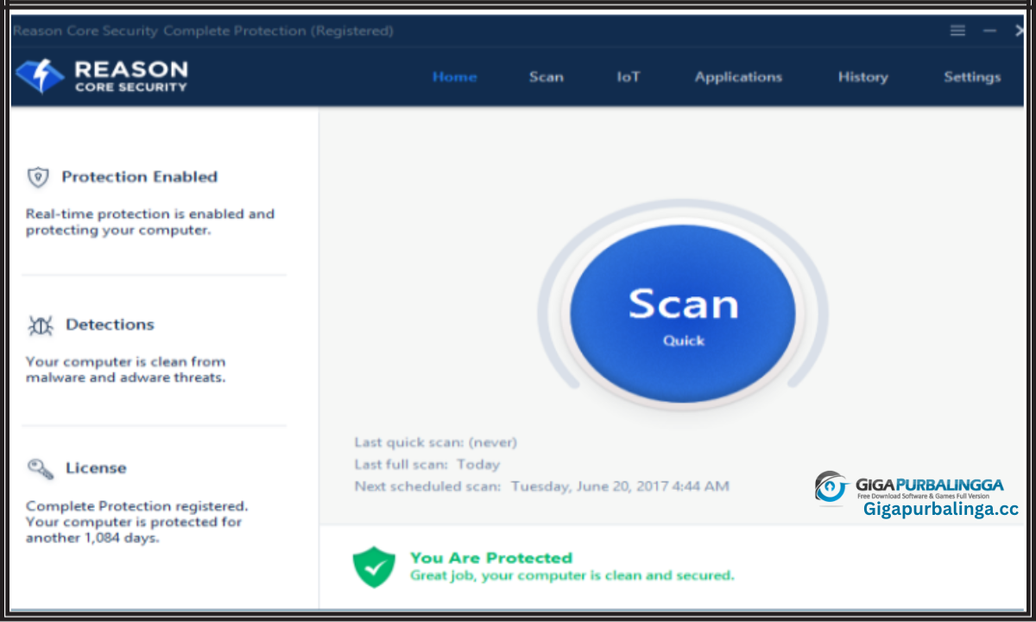The image size is (1036, 622).
Task: Click the Protection Enabled shield icon
Action: [x=38, y=177]
